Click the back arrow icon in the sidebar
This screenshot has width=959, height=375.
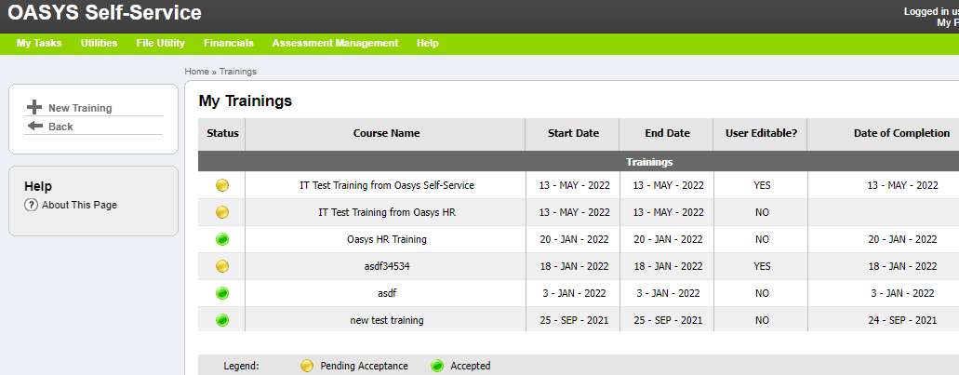coord(34,126)
